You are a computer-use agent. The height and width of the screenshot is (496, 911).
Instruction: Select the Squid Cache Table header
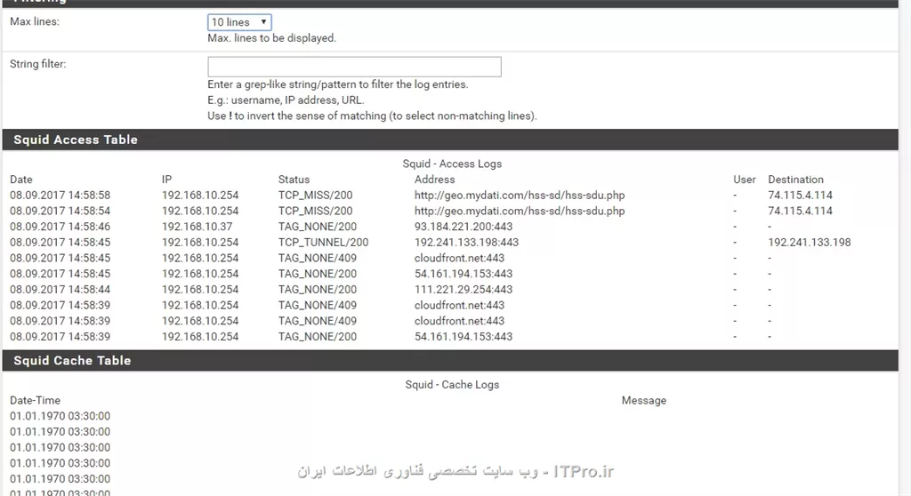(x=450, y=360)
